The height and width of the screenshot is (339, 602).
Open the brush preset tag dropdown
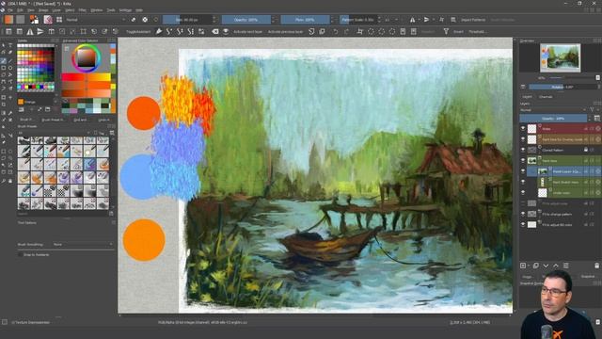(54, 133)
